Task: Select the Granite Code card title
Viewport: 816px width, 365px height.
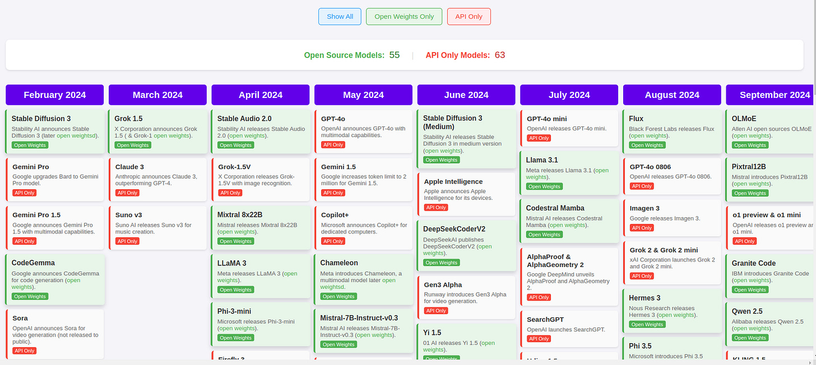Action: pos(754,263)
